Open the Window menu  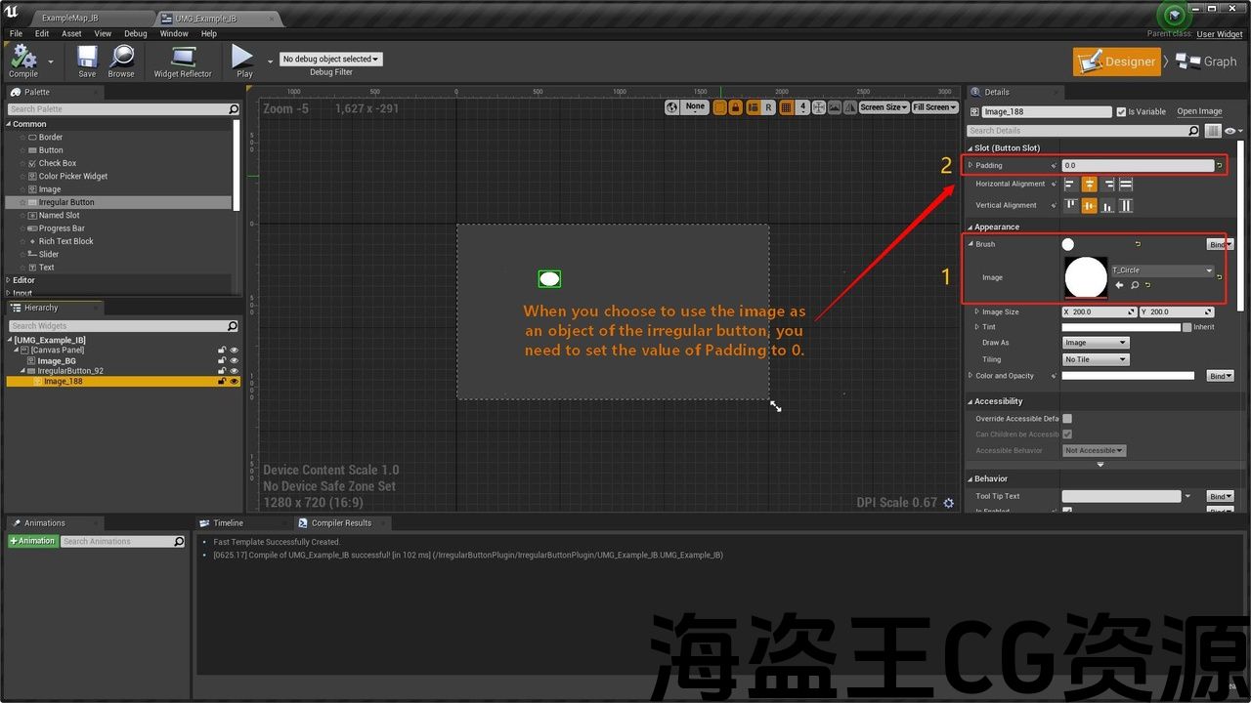[x=174, y=33]
